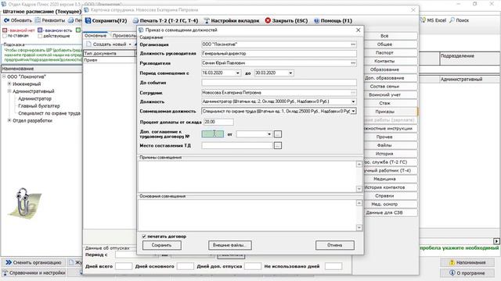Click inside Причины совмещения text area
501x281 pixels.
[x=247, y=176]
